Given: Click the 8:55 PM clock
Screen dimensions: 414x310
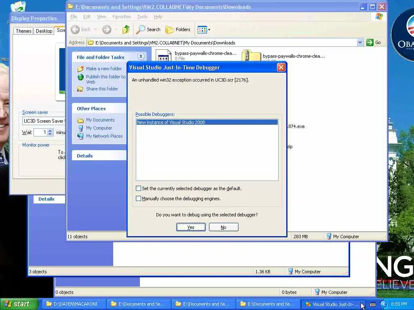Looking at the screenshot, I should click(399, 304).
